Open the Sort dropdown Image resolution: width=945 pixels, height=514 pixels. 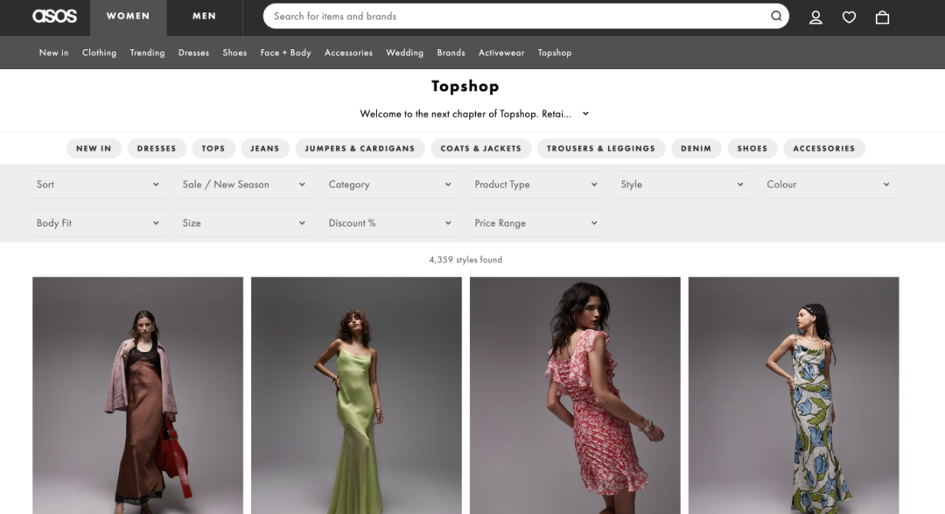pyautogui.click(x=97, y=185)
